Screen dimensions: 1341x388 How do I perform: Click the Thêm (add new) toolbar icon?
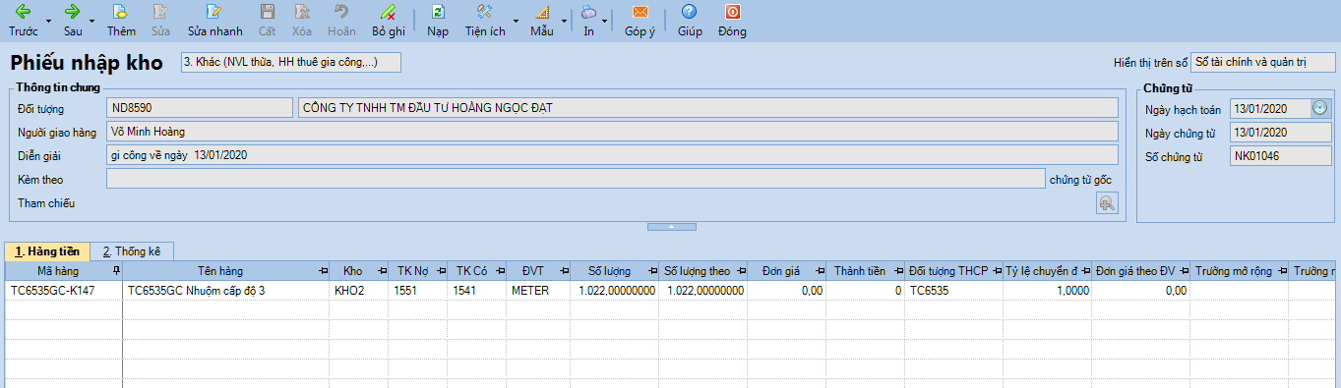[x=121, y=13]
